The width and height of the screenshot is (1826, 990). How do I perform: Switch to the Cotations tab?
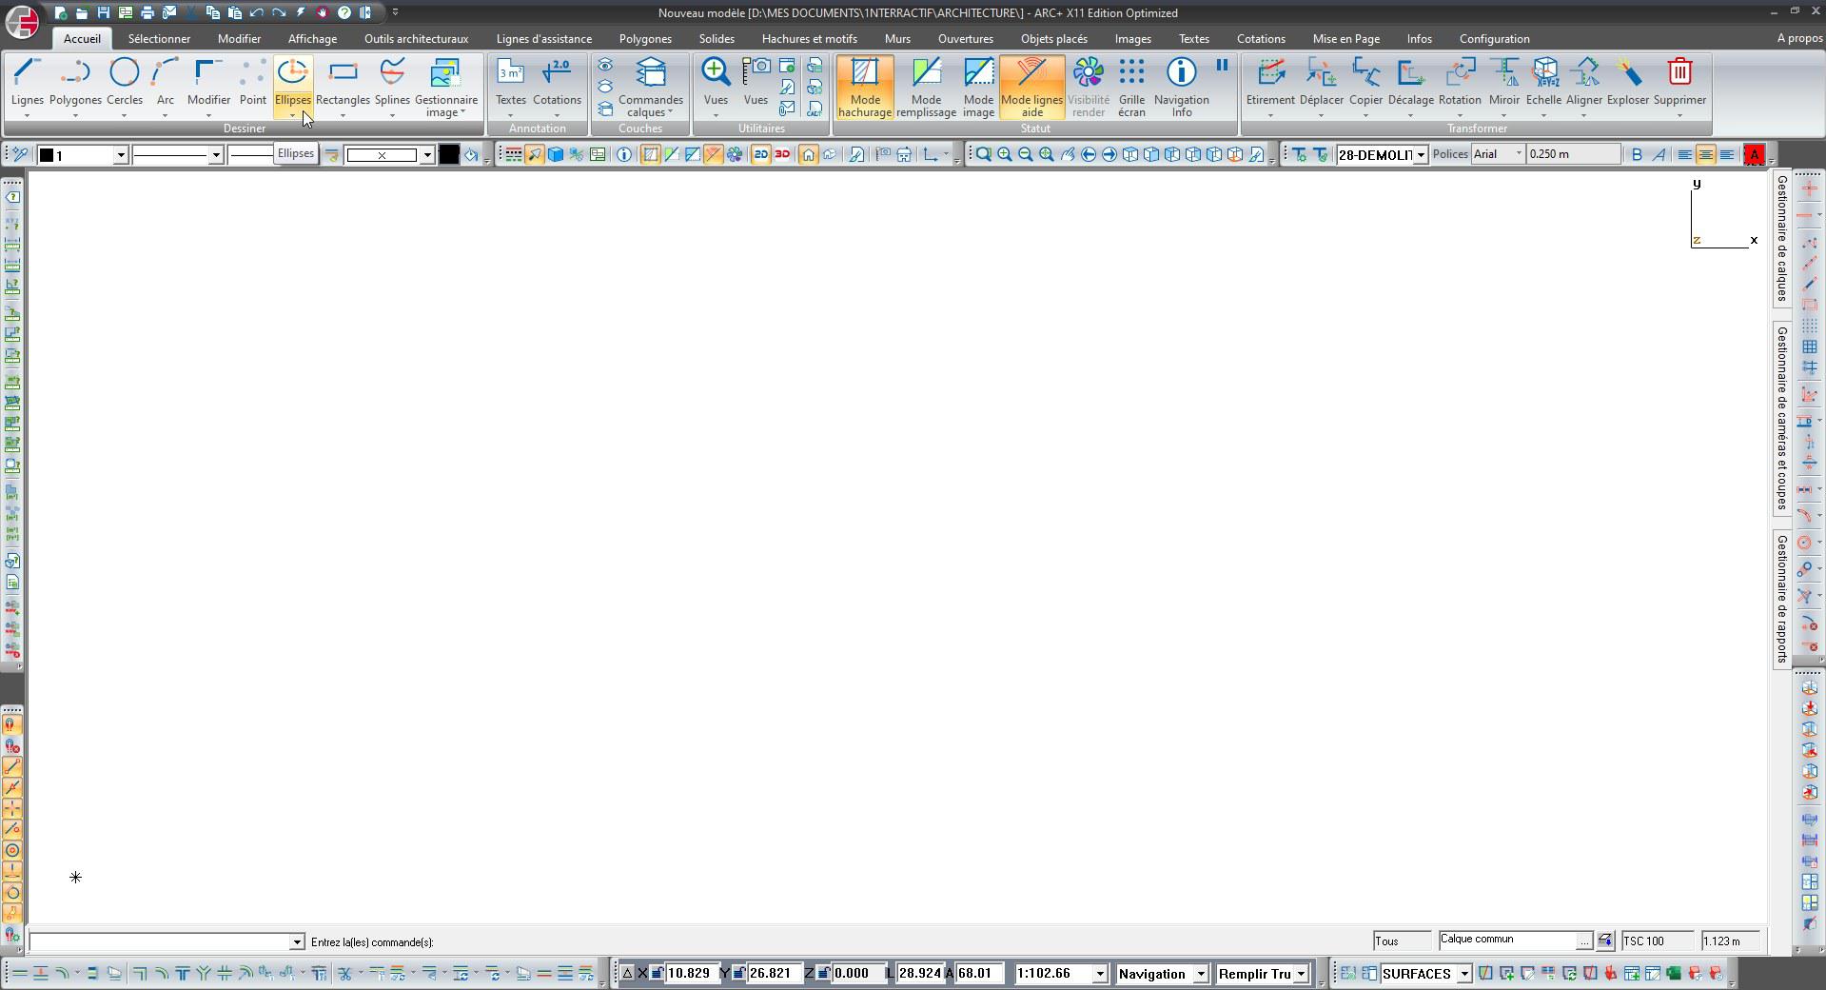tap(1261, 39)
